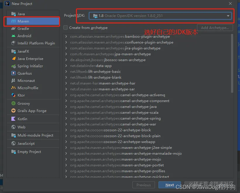Click the Ktor logo icon
The image size is (240, 193).
click(13, 95)
